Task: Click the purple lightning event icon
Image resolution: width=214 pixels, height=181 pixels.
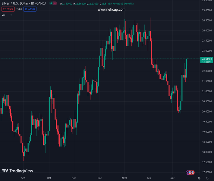Action: click(x=188, y=173)
